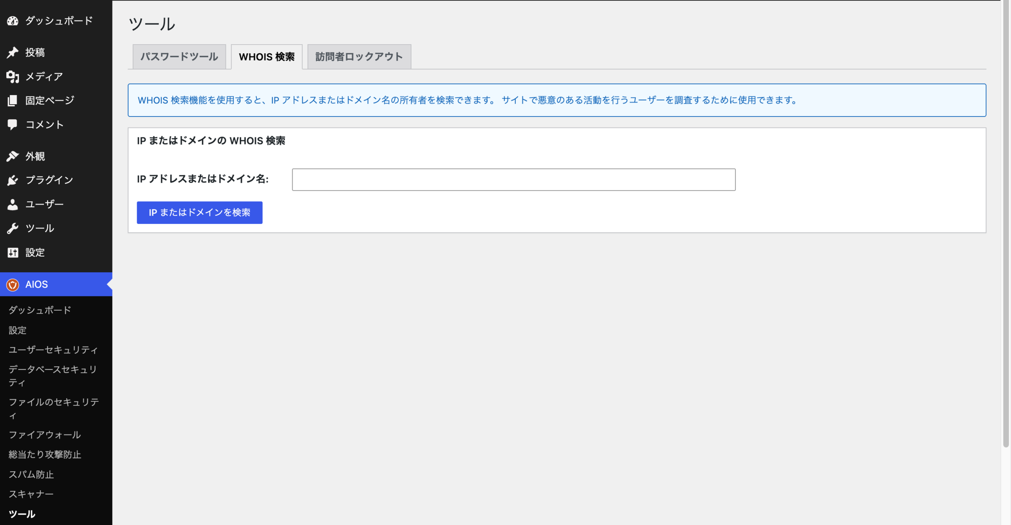Screen dimensions: 1011x525
Task: Open ユーザー menu label
Action: 45,204
